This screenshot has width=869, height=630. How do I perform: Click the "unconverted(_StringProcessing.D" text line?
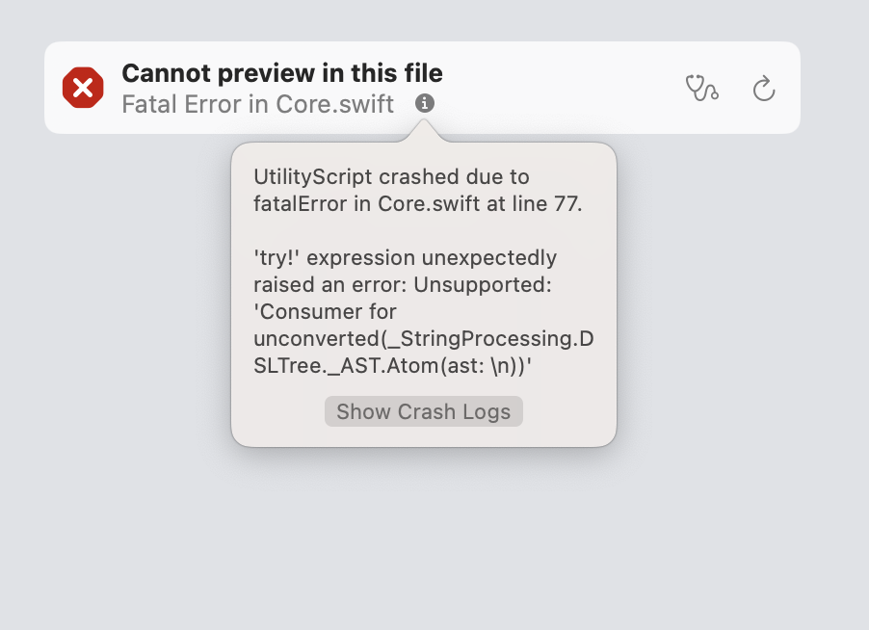pos(423,339)
